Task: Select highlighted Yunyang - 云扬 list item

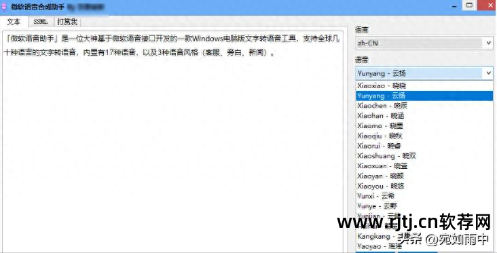Action: [x=424, y=96]
